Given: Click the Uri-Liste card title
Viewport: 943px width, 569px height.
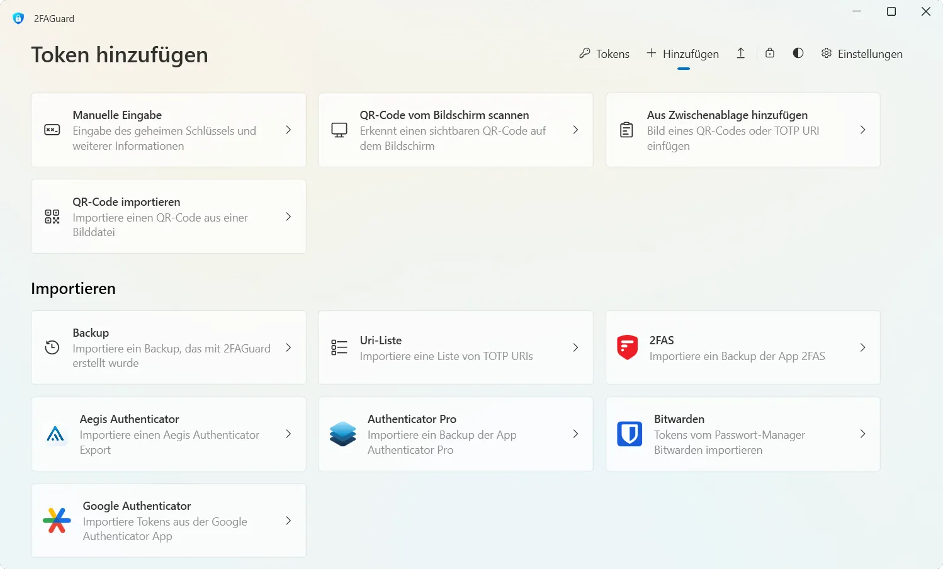Looking at the screenshot, I should [381, 341].
